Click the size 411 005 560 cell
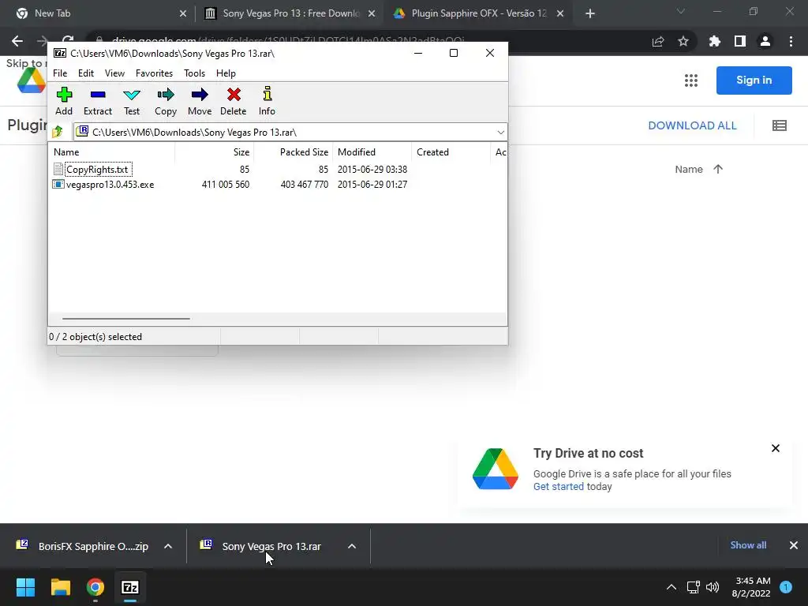Viewport: 808px width, 606px height. (x=225, y=185)
